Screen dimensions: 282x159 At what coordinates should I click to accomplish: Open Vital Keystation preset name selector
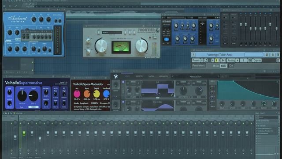[196, 76]
